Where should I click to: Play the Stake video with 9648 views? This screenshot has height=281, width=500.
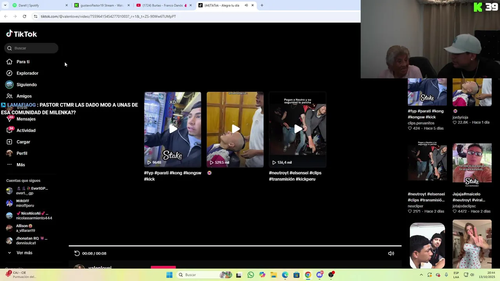173,129
